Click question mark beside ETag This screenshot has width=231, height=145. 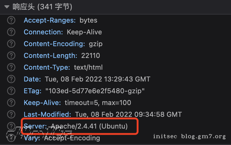click(12, 91)
